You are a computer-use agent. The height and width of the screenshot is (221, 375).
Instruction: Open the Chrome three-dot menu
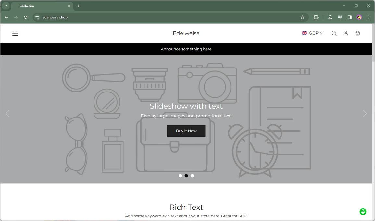click(369, 17)
